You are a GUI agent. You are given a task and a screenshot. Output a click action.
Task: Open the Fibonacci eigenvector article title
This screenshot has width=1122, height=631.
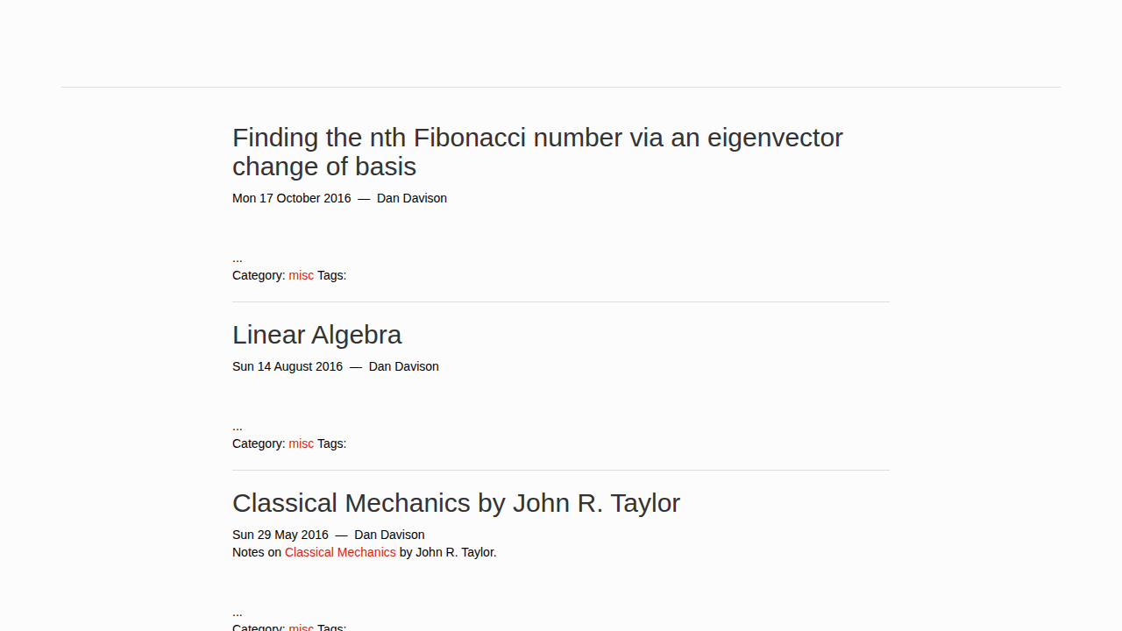point(536,152)
